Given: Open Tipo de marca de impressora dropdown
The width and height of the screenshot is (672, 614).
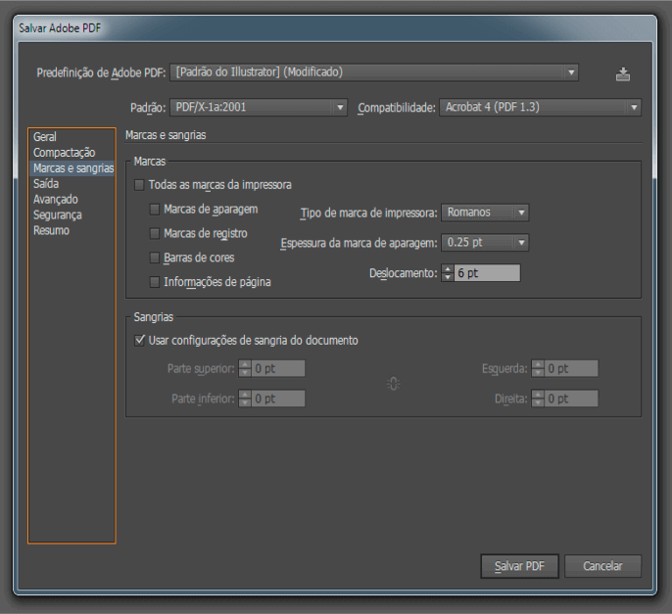Looking at the screenshot, I should [x=485, y=213].
